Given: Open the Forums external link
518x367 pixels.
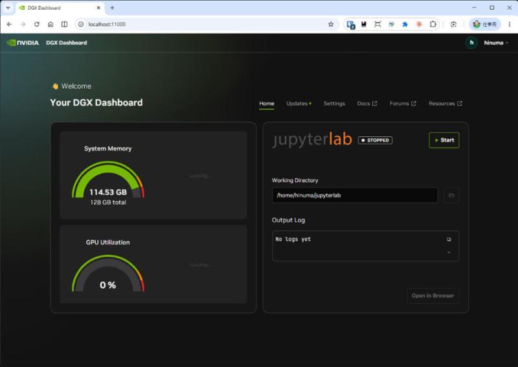Looking at the screenshot, I should pyautogui.click(x=403, y=104).
